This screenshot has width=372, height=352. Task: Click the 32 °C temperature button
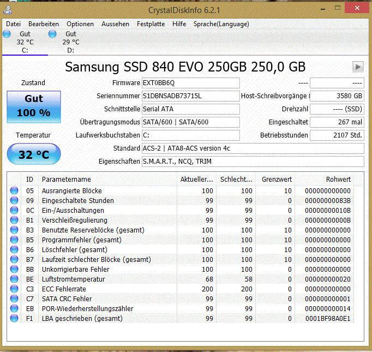(34, 154)
